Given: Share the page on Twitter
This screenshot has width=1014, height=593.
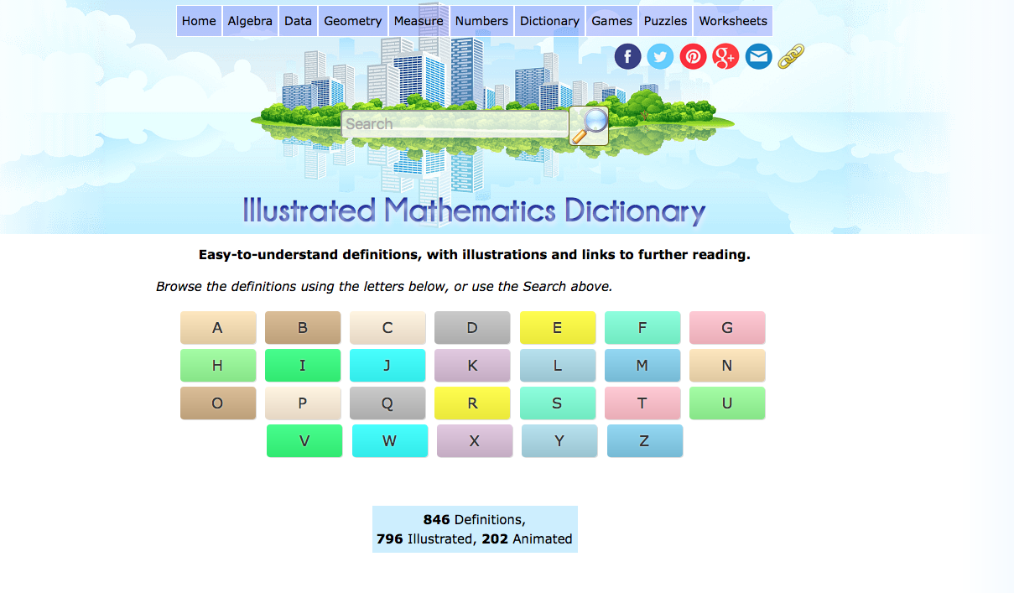Looking at the screenshot, I should tap(660, 56).
